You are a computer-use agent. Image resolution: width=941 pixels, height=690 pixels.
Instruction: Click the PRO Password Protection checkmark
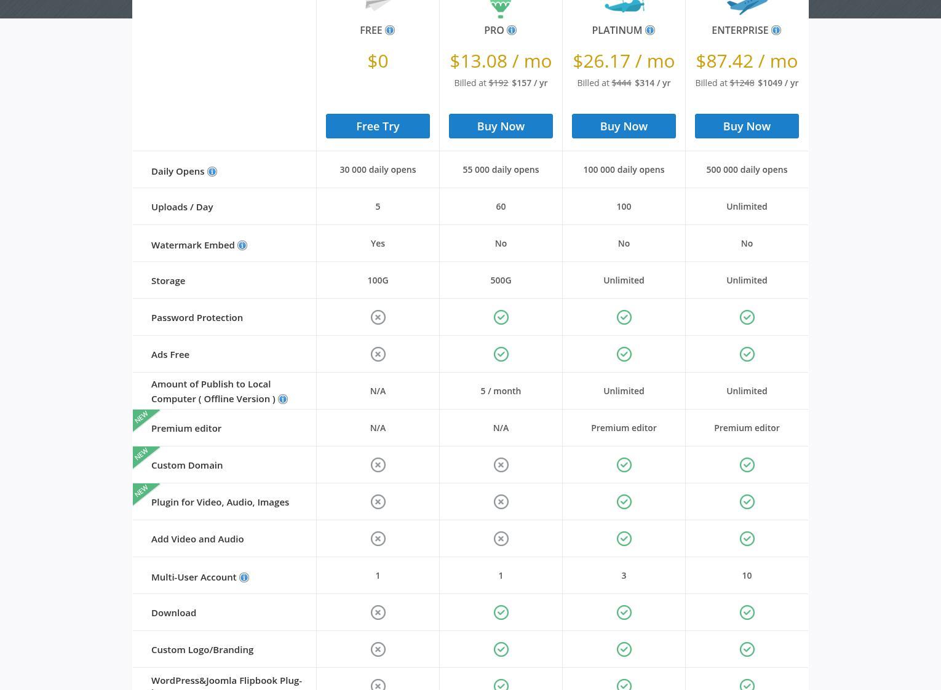click(501, 317)
